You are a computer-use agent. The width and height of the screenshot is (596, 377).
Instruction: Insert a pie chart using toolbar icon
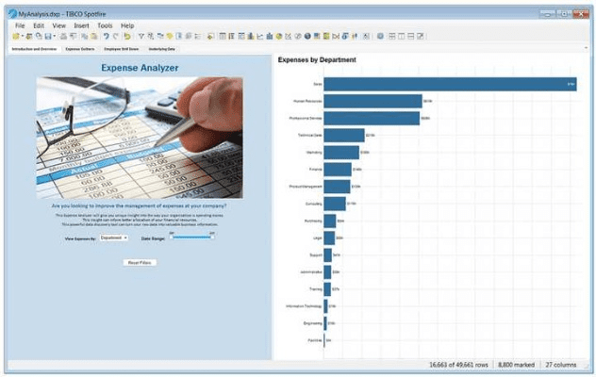click(278, 36)
